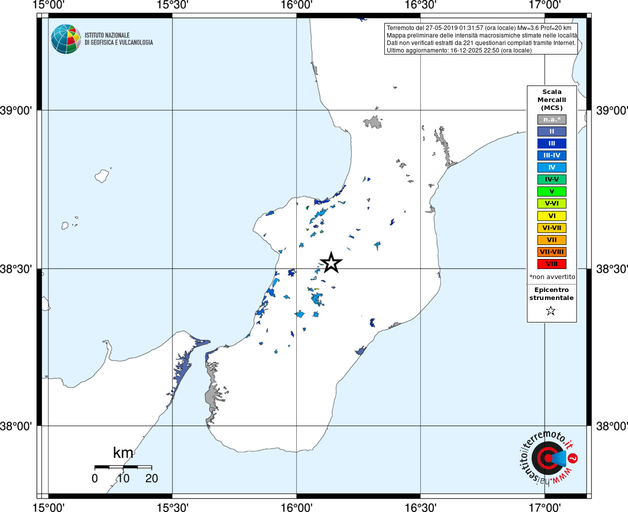The image size is (628, 512).
Task: Click the scale bar '20' label
Action: click(152, 478)
